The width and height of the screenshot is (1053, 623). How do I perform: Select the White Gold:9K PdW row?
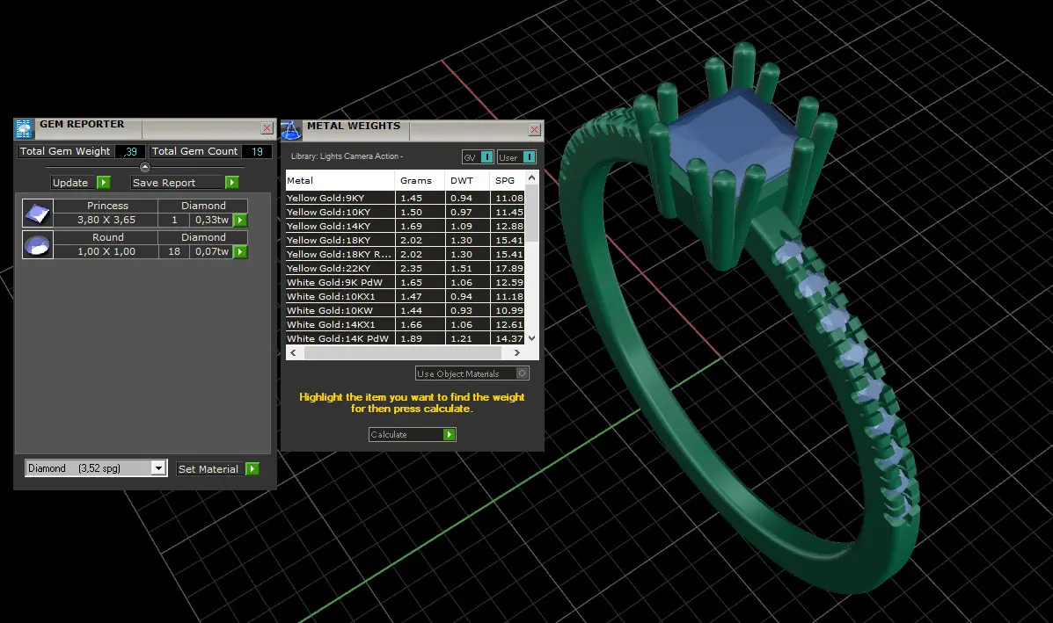[x=405, y=282]
